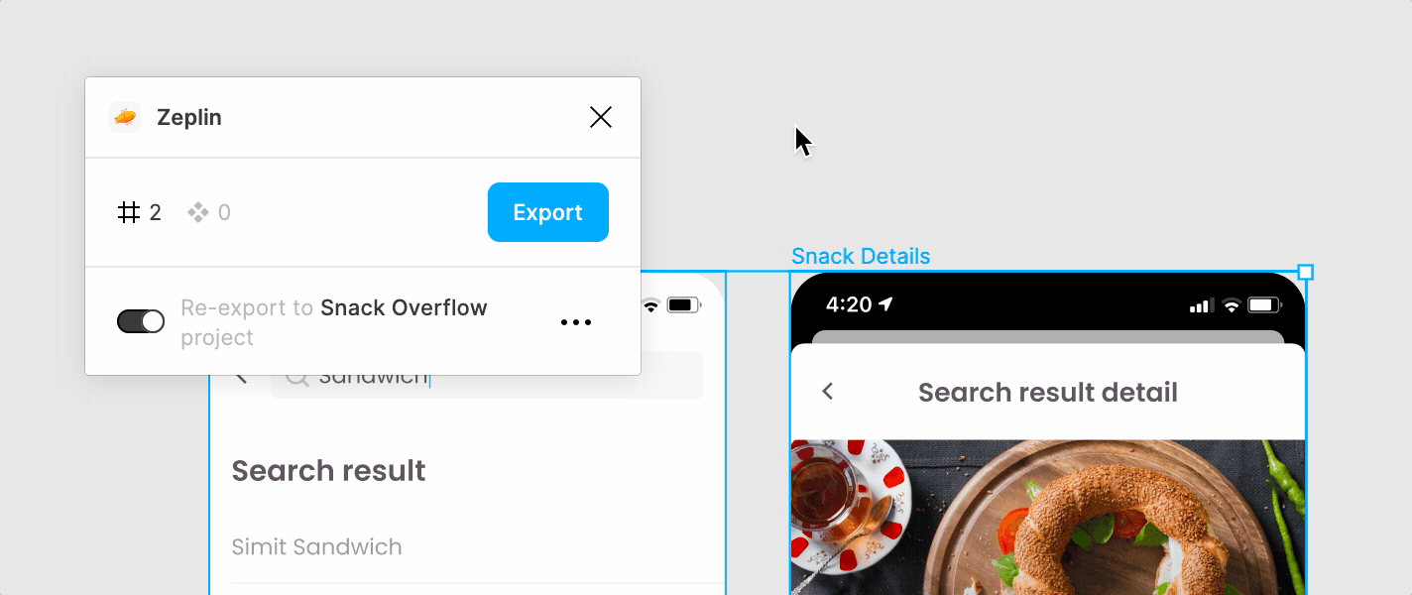Close the Zeplin plugin panel
Image resolution: width=1412 pixels, height=595 pixels.
point(601,117)
